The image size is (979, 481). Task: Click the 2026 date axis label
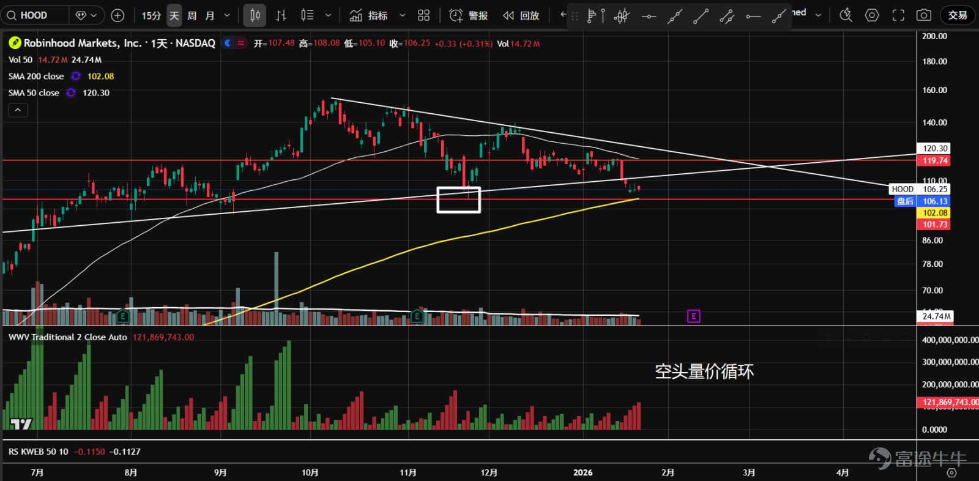pos(583,472)
